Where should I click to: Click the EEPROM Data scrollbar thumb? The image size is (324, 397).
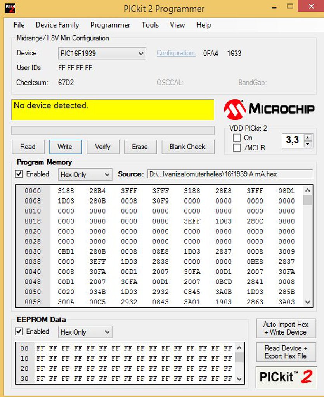pos(239,358)
